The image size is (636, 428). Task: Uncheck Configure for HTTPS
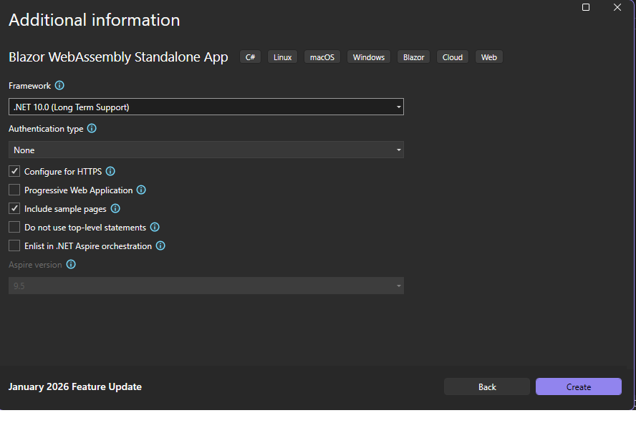[14, 172]
